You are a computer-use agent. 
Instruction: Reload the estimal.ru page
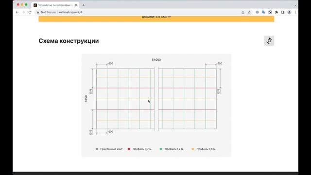pyautogui.click(x=30, y=12)
